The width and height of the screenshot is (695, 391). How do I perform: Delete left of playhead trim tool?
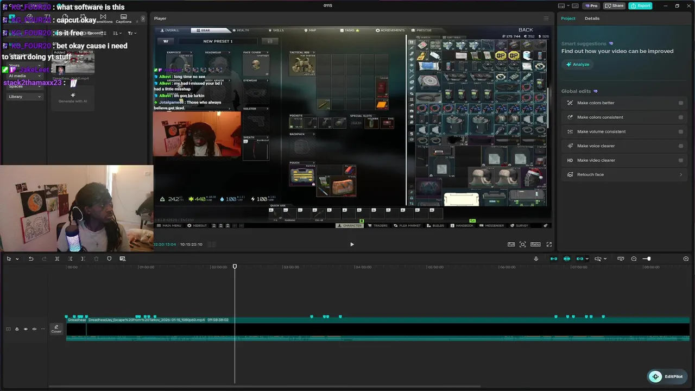point(70,258)
